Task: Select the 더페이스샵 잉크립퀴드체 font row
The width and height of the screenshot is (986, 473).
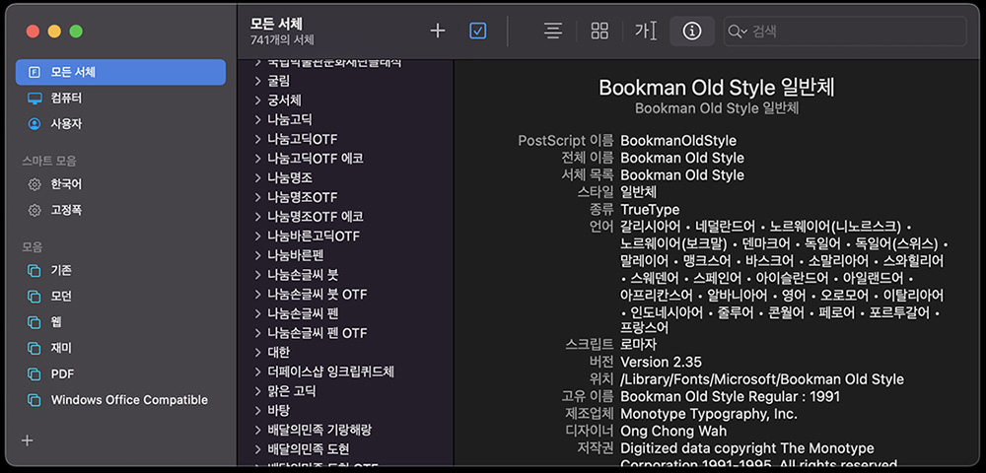Action: click(345, 372)
